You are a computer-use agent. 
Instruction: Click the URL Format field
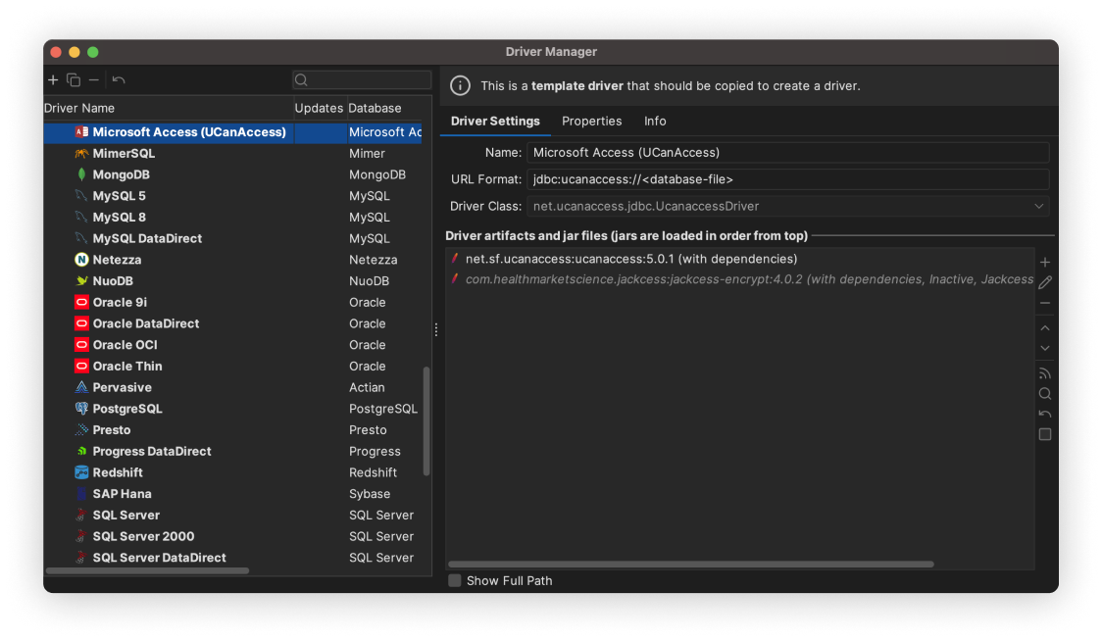pyautogui.click(x=788, y=179)
